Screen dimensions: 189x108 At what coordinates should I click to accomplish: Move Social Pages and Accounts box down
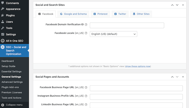(177, 77)
